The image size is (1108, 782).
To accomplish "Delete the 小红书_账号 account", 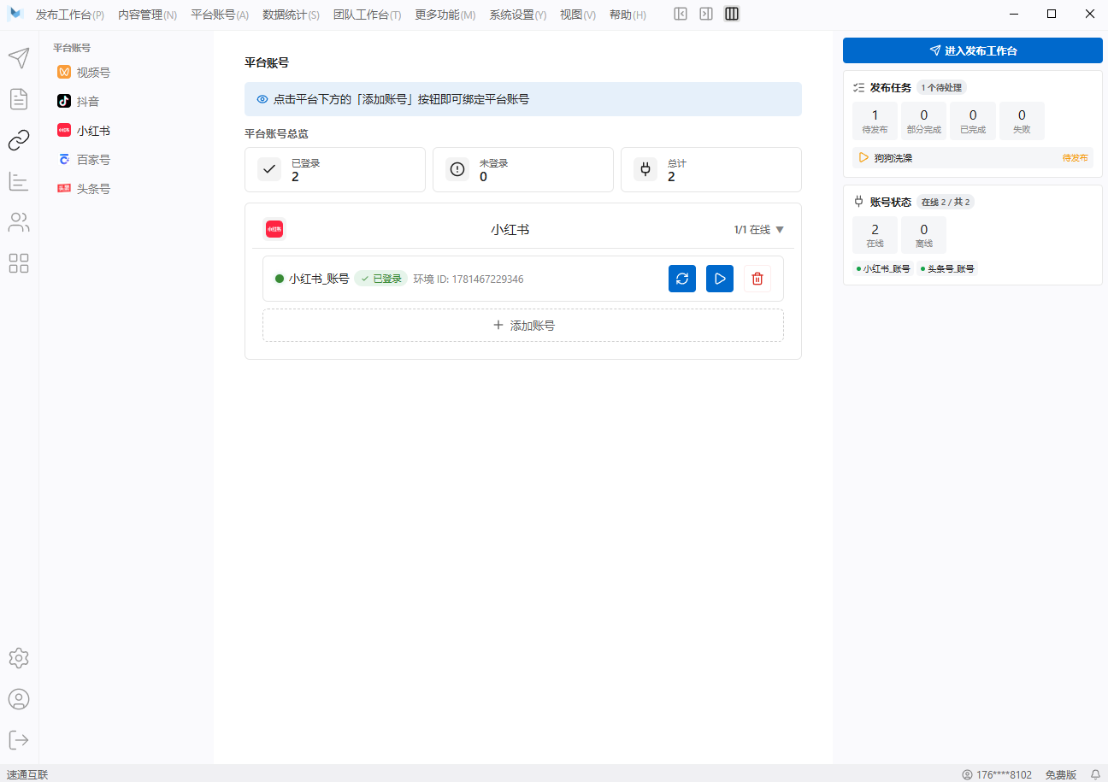I will coord(757,279).
